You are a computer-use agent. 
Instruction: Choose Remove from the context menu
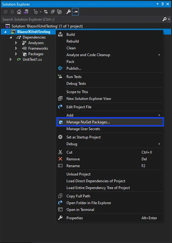110,159
